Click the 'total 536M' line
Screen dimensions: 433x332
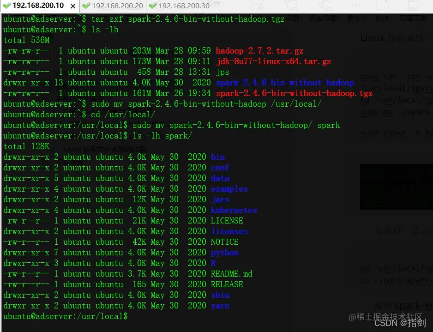tap(26, 40)
